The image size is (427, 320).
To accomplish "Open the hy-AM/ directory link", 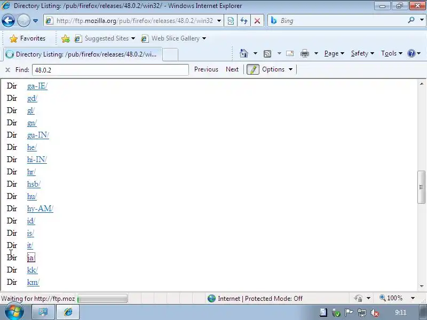I will pos(41,209).
